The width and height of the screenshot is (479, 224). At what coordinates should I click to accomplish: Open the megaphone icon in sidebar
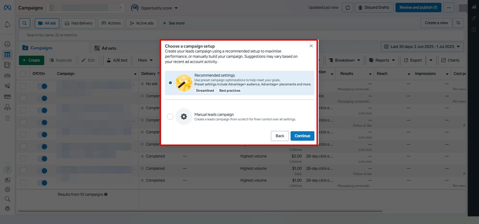click(7, 86)
